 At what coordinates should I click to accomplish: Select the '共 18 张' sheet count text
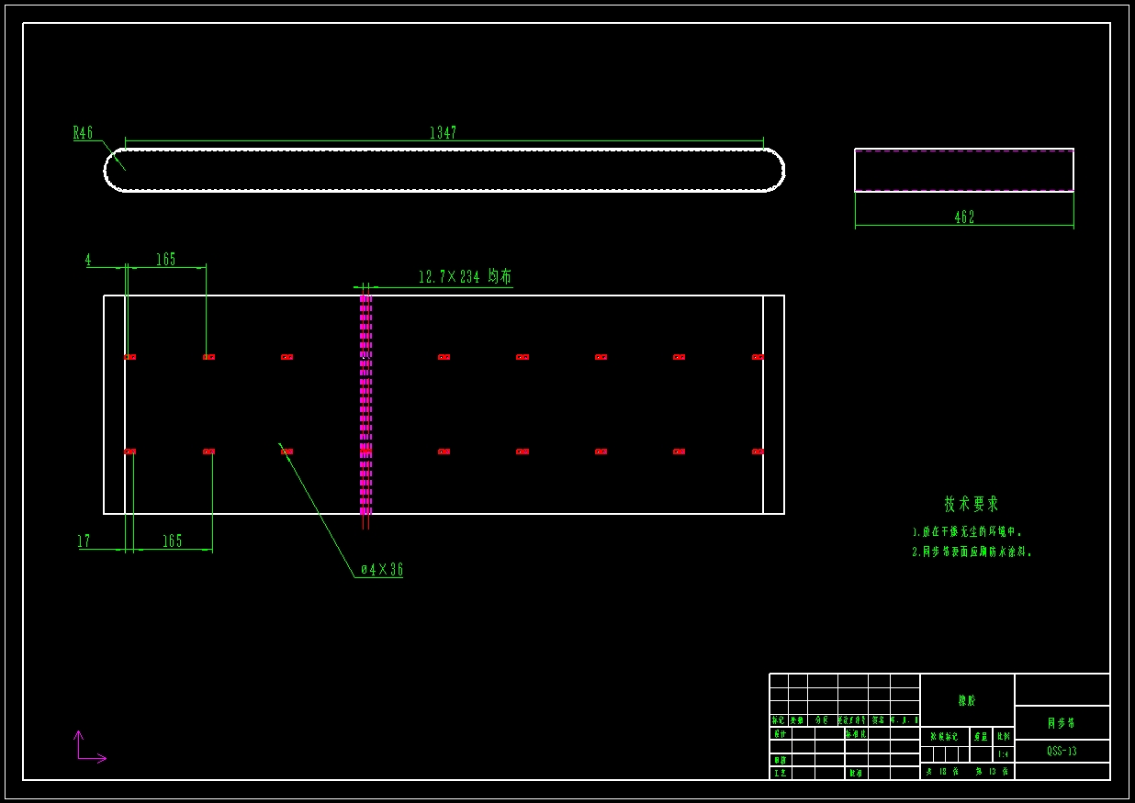click(x=941, y=772)
